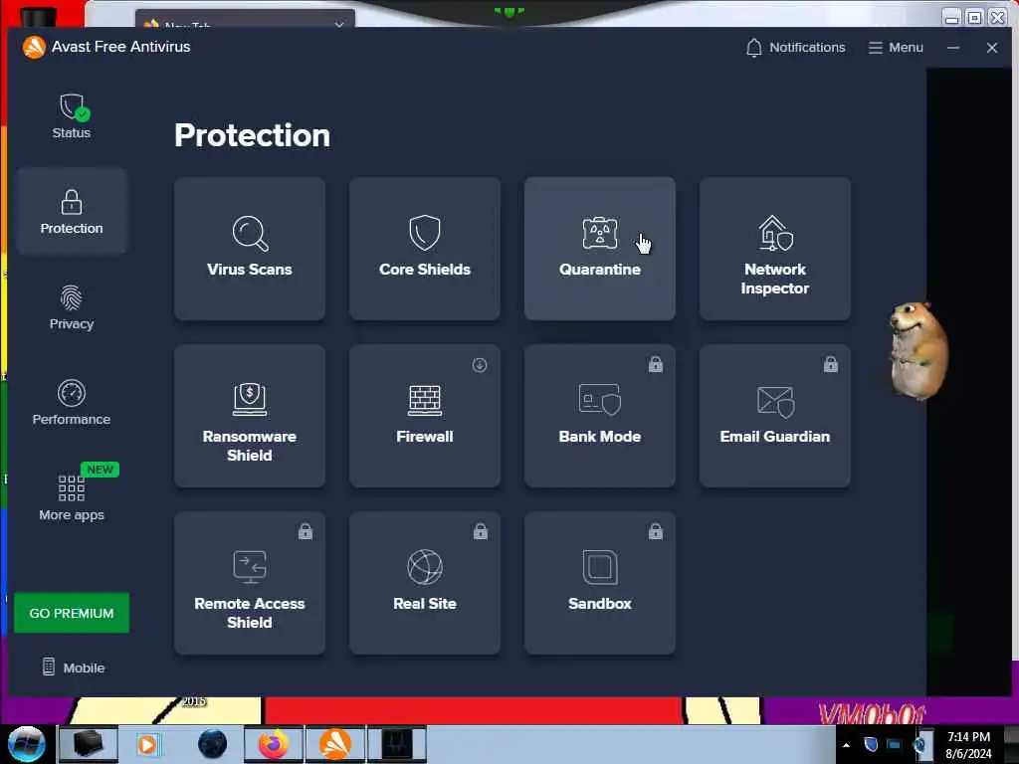Open the Quarantine tile
This screenshot has width=1019, height=764.
pos(600,249)
